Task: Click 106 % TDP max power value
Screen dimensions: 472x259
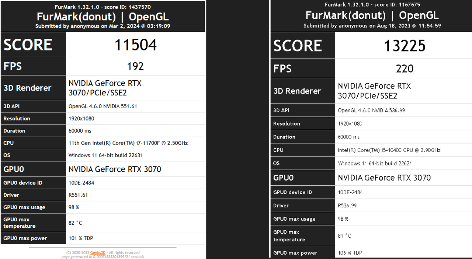Action: 350,253
